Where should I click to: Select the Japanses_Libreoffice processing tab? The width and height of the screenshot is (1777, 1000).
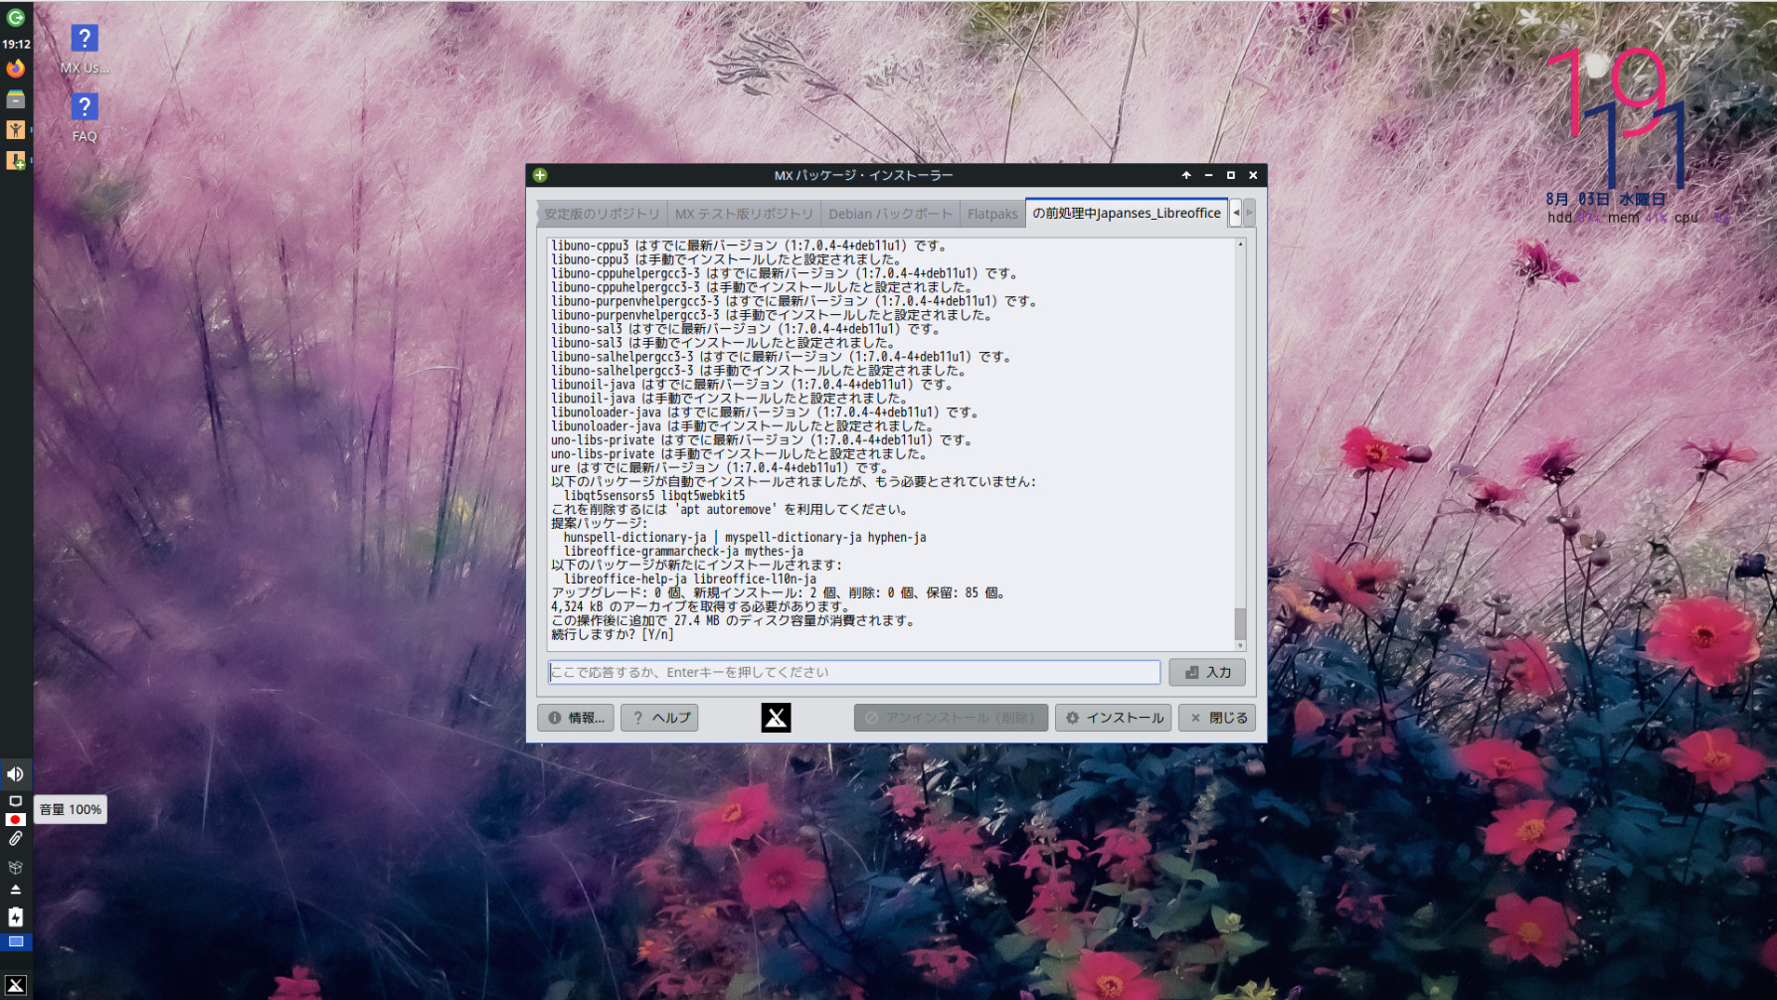tap(1127, 213)
